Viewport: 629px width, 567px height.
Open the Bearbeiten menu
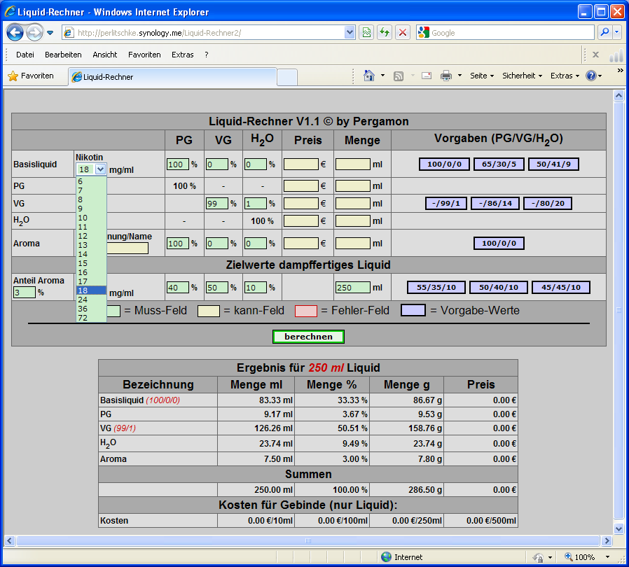tap(63, 55)
